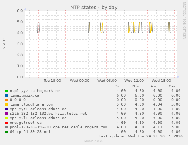Image resolution: width=188 pixels, height=145 pixels.
Task: Click the Avg: column header
Action: tap(155, 86)
